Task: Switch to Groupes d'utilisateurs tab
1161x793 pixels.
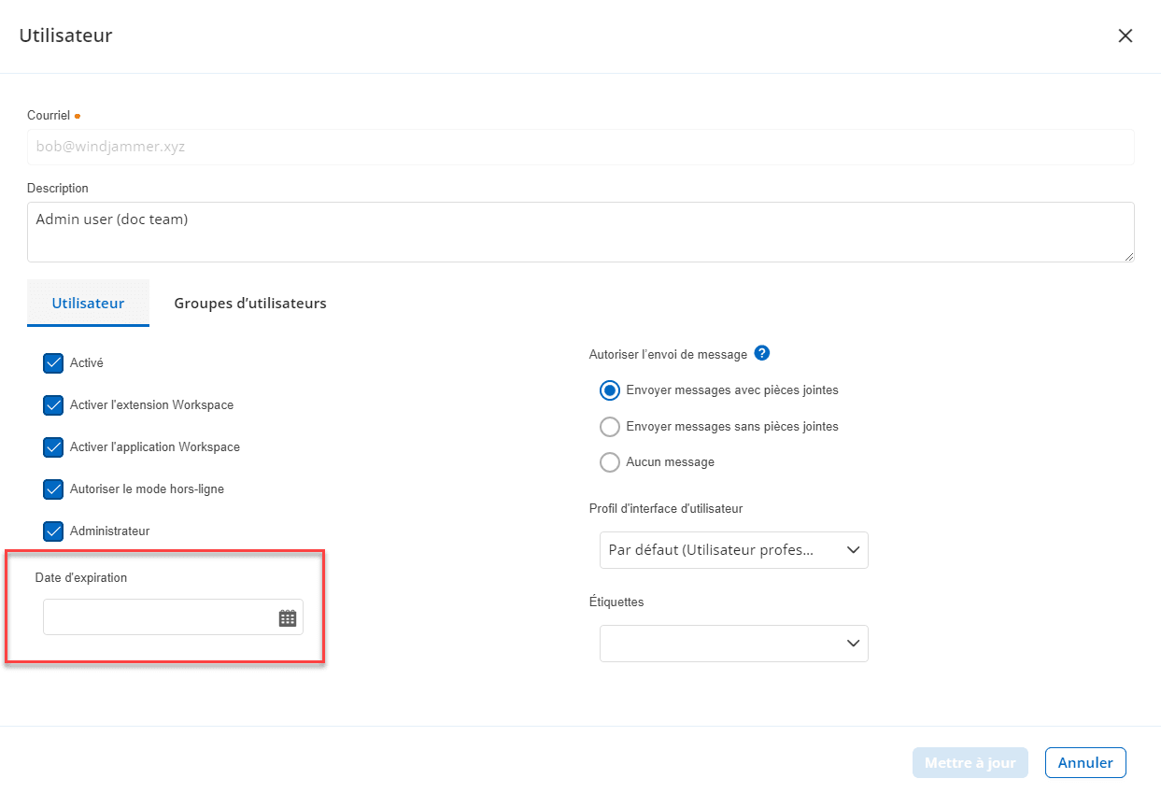Action: (x=250, y=304)
